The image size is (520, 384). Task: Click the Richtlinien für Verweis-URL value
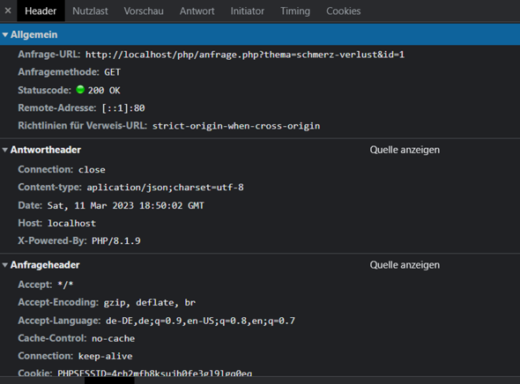[x=236, y=126]
